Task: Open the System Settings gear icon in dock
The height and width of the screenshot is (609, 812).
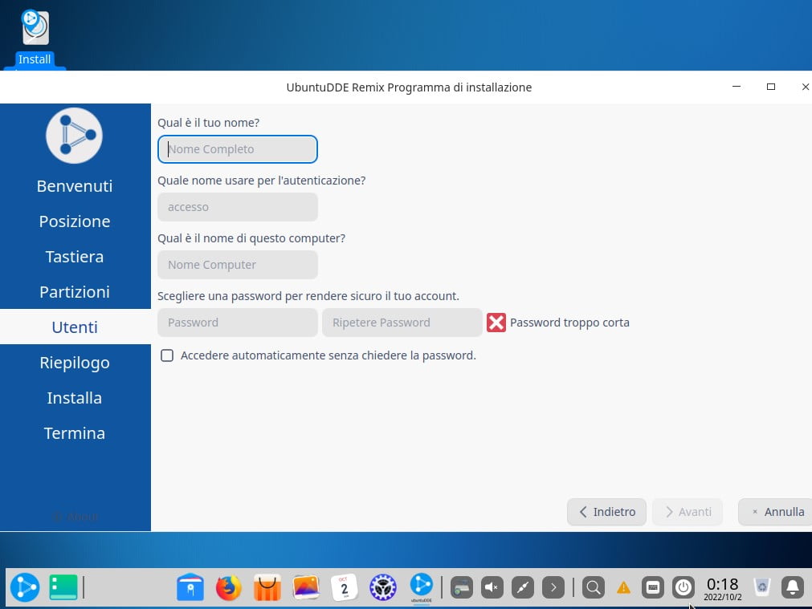Action: [383, 588]
